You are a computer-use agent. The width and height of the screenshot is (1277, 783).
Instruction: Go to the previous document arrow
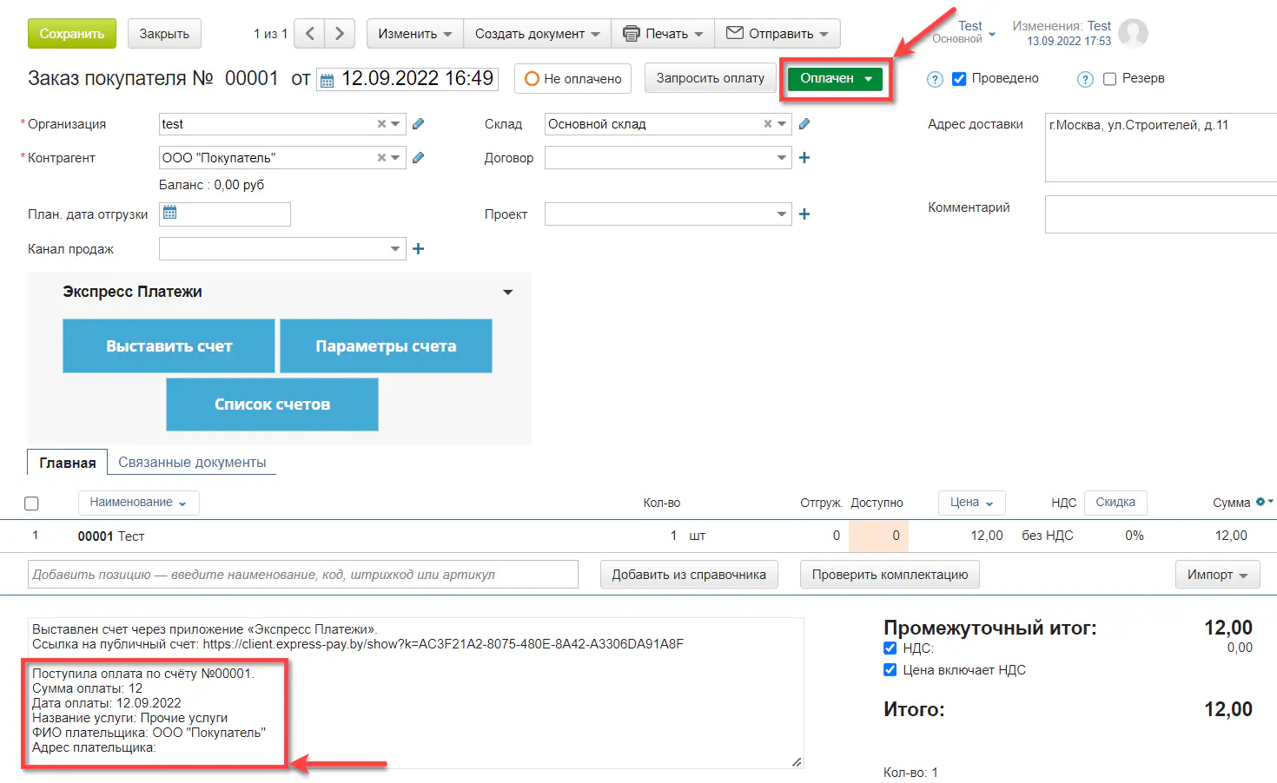[310, 34]
